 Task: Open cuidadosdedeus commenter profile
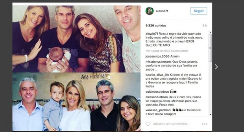157,92
